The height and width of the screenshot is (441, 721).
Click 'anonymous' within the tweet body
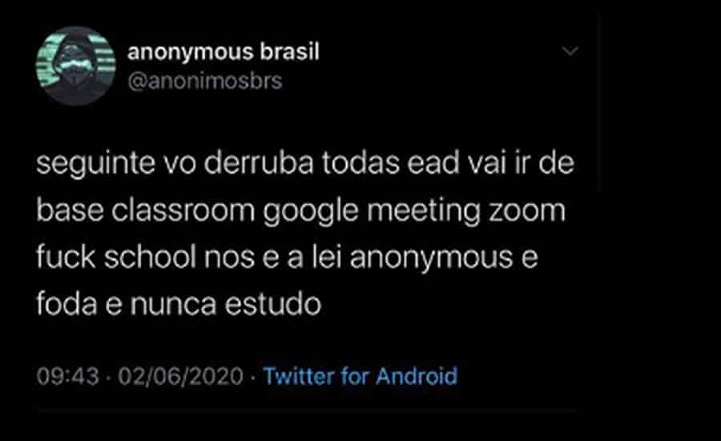(431, 258)
